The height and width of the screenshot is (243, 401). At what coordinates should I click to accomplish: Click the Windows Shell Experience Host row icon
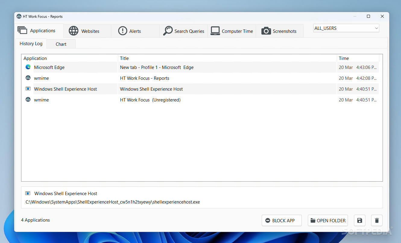tap(28, 89)
